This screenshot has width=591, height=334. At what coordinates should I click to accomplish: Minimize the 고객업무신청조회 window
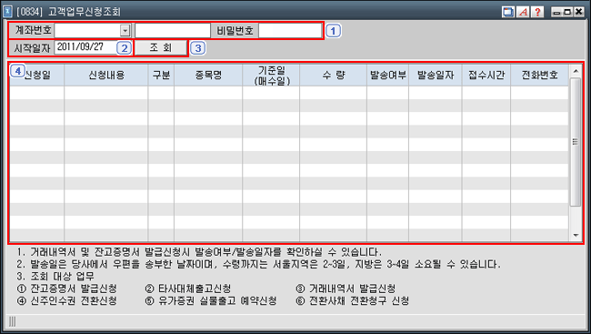pos(556,12)
